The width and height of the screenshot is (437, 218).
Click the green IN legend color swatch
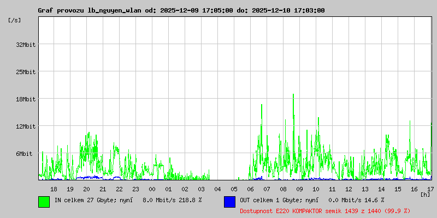click(44, 202)
